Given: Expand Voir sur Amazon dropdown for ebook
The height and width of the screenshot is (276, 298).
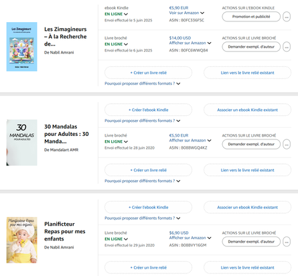Looking at the screenshot, I should (x=187, y=13).
